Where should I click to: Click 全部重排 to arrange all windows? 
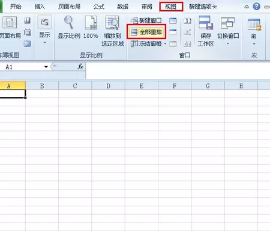(146, 32)
